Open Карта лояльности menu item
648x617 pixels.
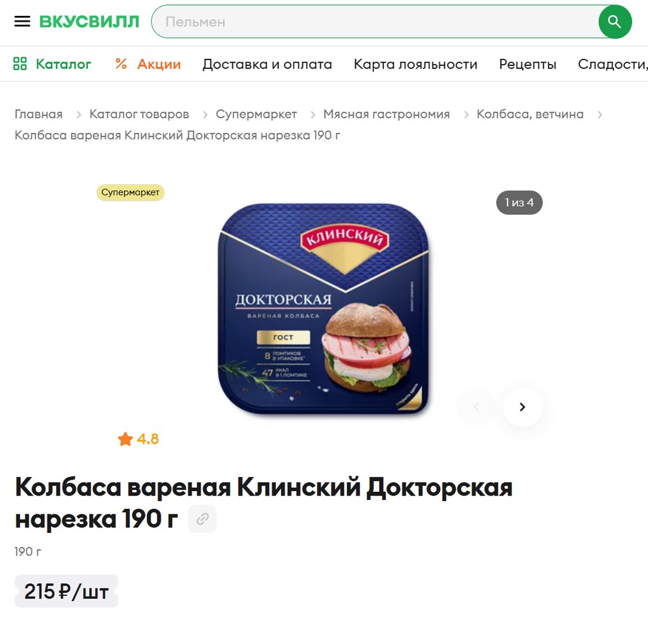point(415,64)
